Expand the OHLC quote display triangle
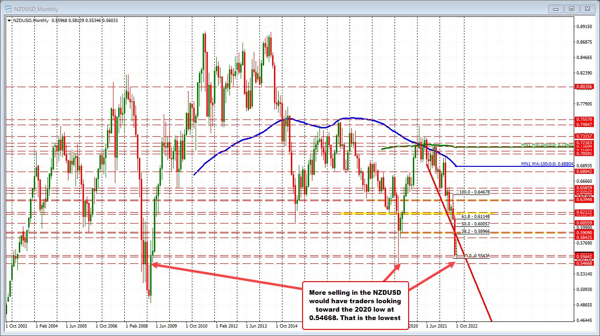The image size is (600, 336). pyautogui.click(x=9, y=20)
